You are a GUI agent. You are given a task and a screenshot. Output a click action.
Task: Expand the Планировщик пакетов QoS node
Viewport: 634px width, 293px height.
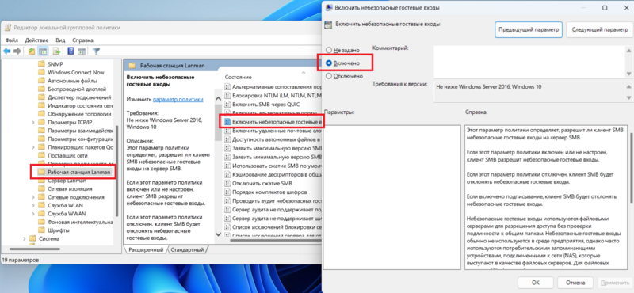point(33,147)
